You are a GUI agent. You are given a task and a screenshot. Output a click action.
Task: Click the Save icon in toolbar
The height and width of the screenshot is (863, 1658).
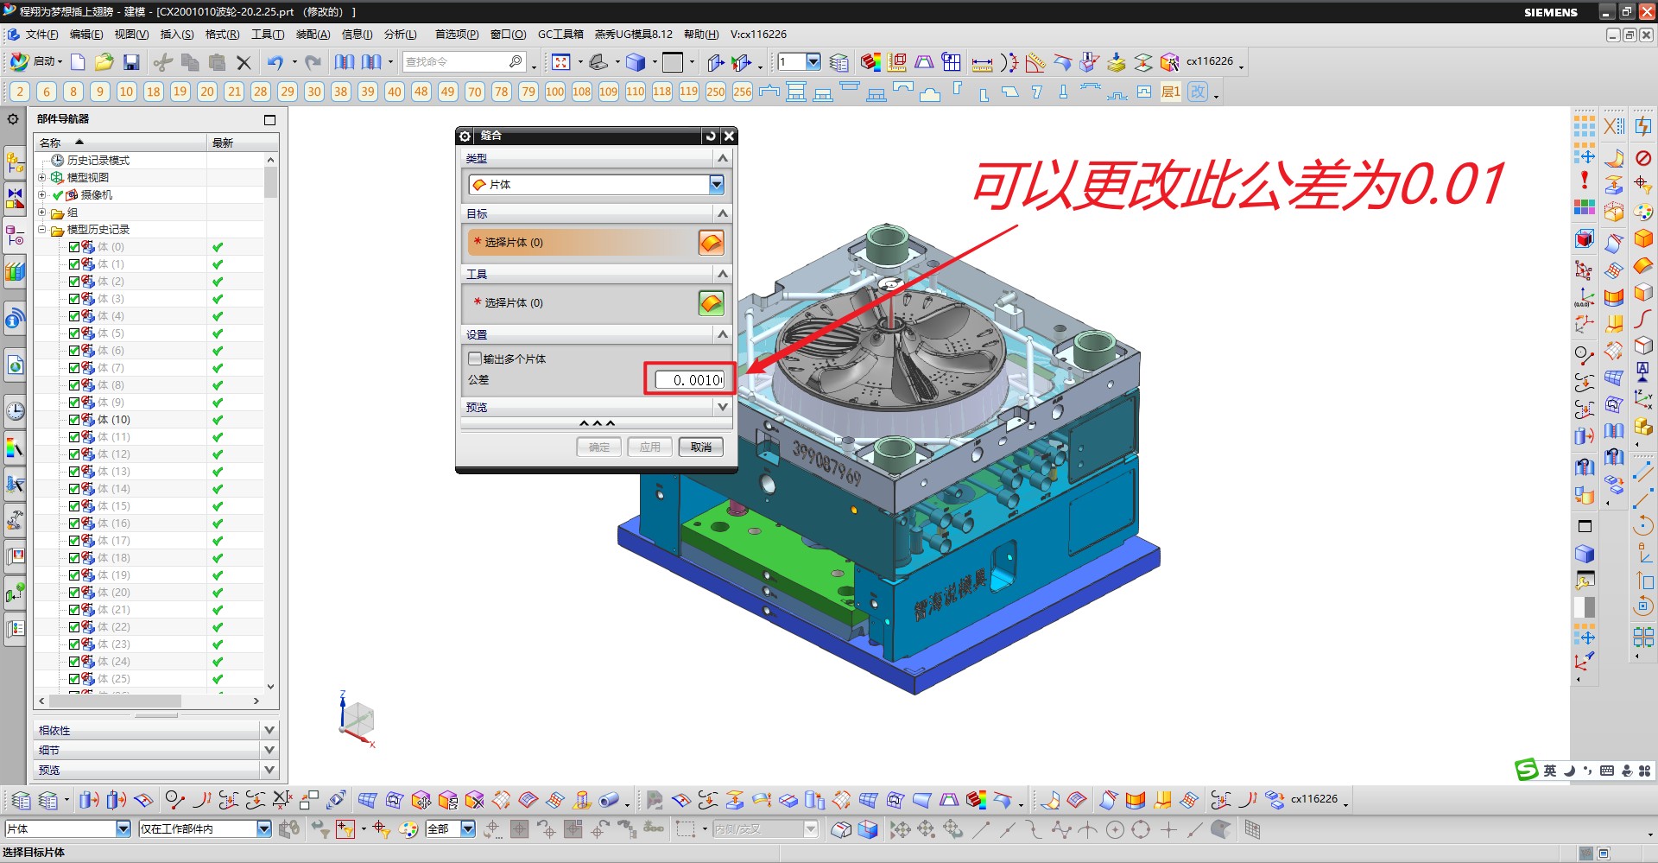pyautogui.click(x=131, y=62)
